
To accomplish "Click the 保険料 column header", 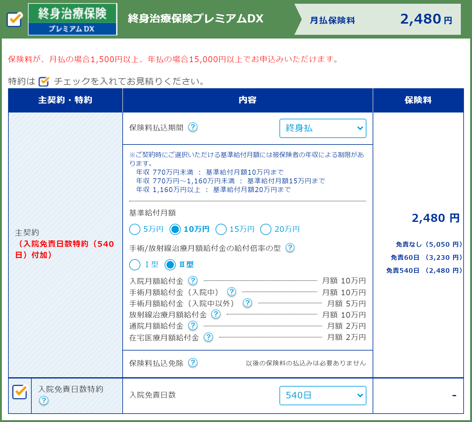I will [x=418, y=100].
